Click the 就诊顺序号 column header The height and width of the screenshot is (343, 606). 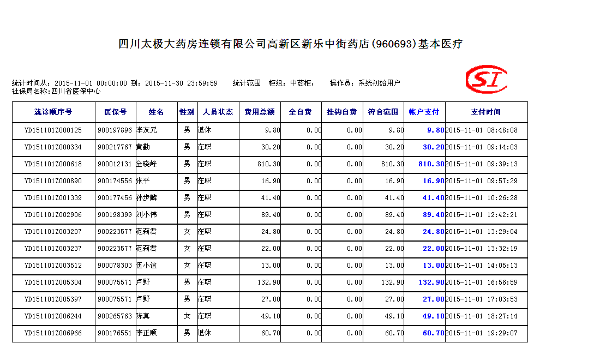click(53, 112)
